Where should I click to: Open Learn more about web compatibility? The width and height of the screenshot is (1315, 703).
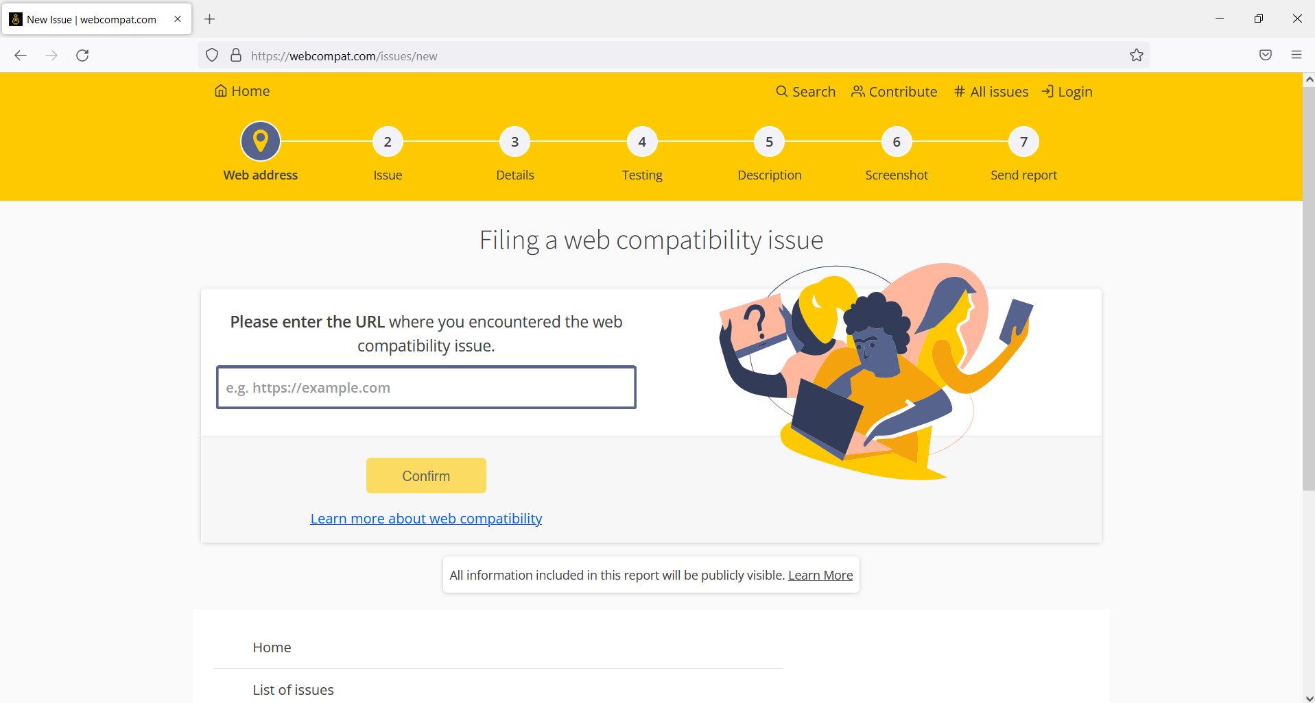point(426,519)
